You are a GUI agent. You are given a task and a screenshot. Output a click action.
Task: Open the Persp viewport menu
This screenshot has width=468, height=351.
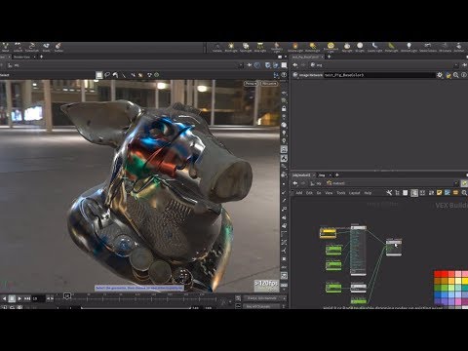tap(251, 84)
